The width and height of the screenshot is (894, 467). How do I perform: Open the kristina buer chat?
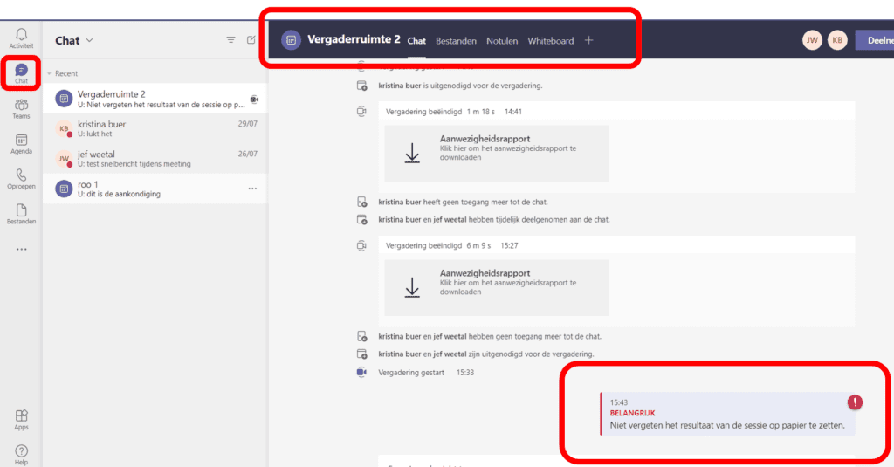(x=155, y=129)
